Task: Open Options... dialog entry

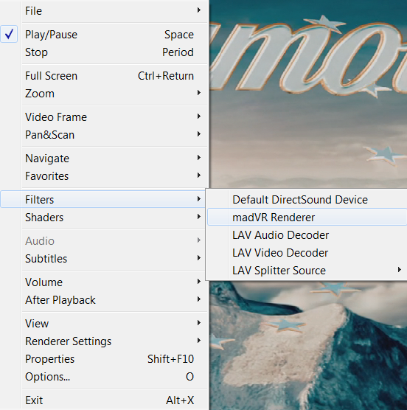Action: (x=105, y=377)
